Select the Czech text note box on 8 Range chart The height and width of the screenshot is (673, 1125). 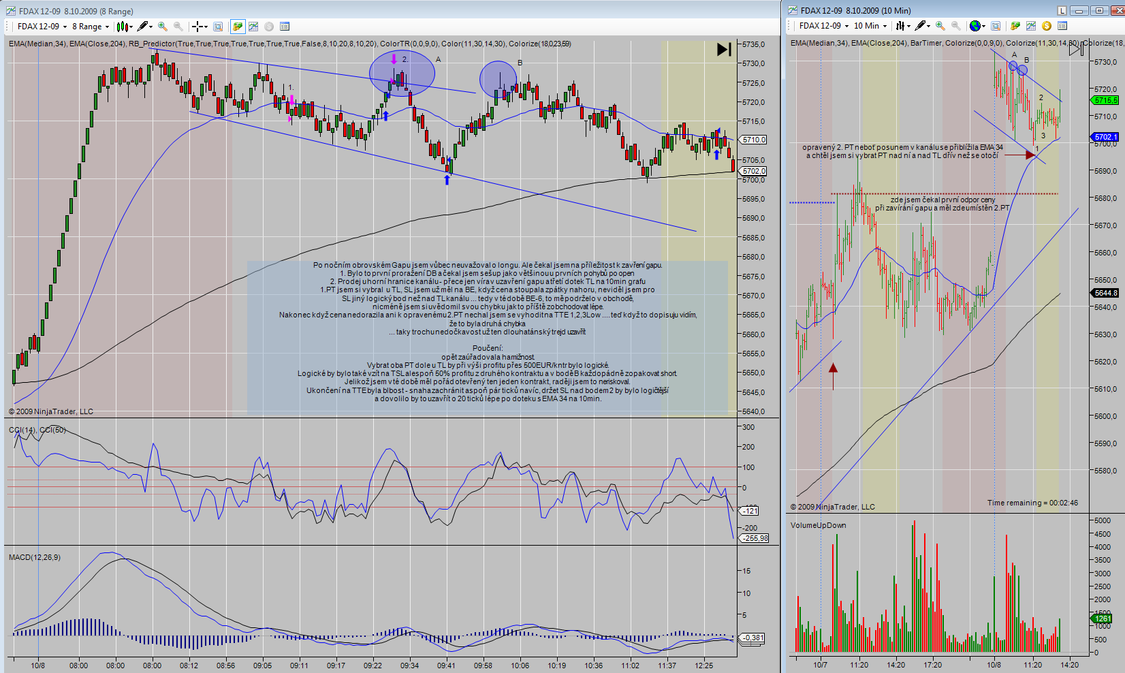[488, 336]
